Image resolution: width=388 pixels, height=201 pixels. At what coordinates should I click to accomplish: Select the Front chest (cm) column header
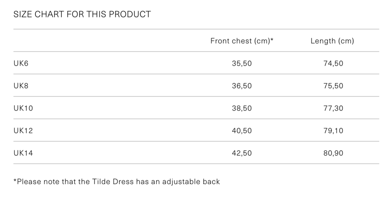tap(241, 41)
